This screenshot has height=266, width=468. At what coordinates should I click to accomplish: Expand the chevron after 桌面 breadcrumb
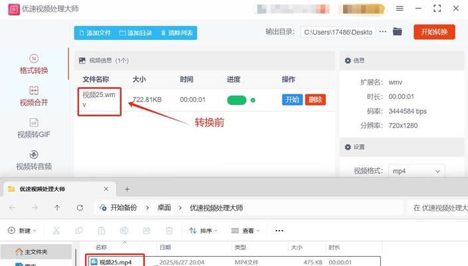180,207
